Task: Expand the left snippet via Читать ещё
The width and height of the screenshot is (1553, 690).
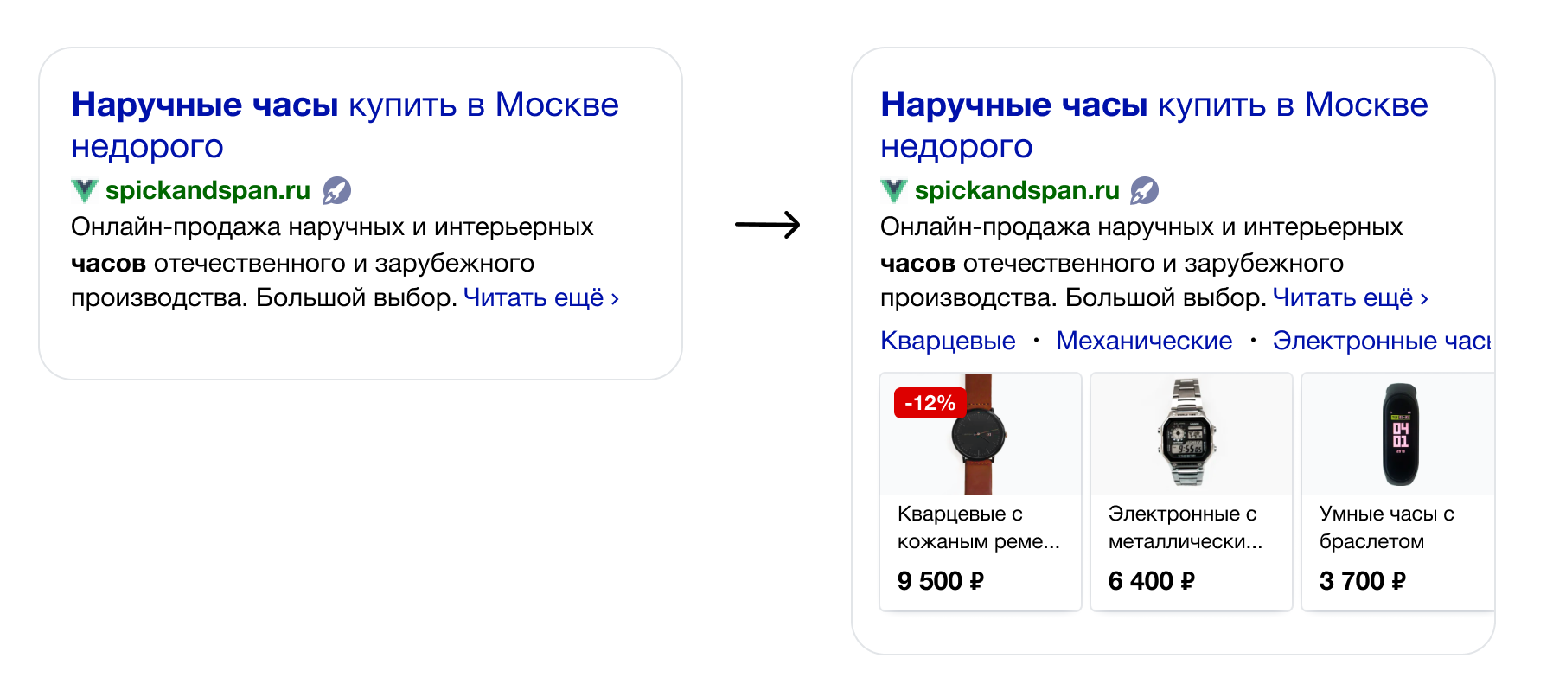Action: click(532, 297)
